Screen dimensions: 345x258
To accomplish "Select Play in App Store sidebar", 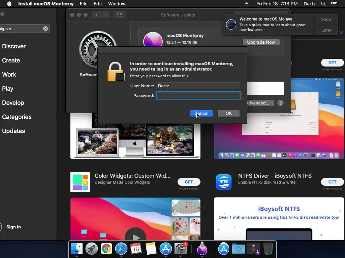I will click(8, 89).
